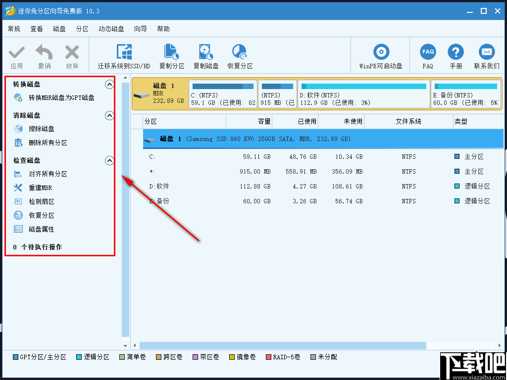This screenshot has height=380, width=507.
Task: Open the 向导 menu
Action: (140, 29)
